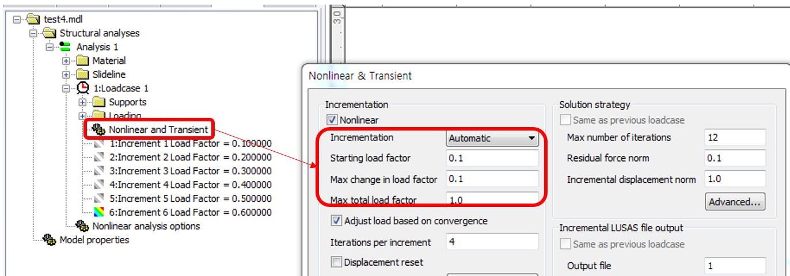Screen dimensions: 790x276
Task: Collapse the test4.mdl root node
Action: click(x=18, y=20)
